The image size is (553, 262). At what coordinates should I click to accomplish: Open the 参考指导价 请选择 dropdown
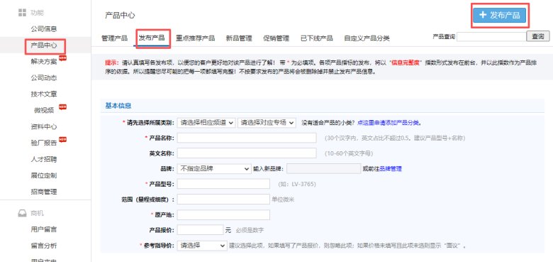coord(202,246)
